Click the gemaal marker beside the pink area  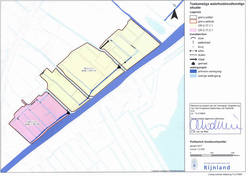pos(68,113)
